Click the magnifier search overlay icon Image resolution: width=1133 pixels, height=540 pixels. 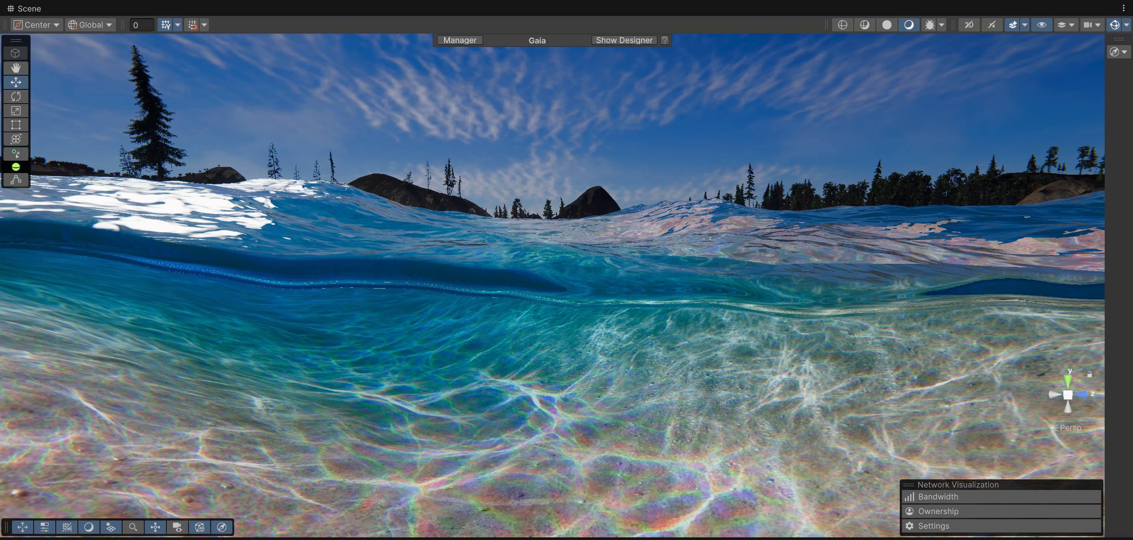tap(133, 527)
